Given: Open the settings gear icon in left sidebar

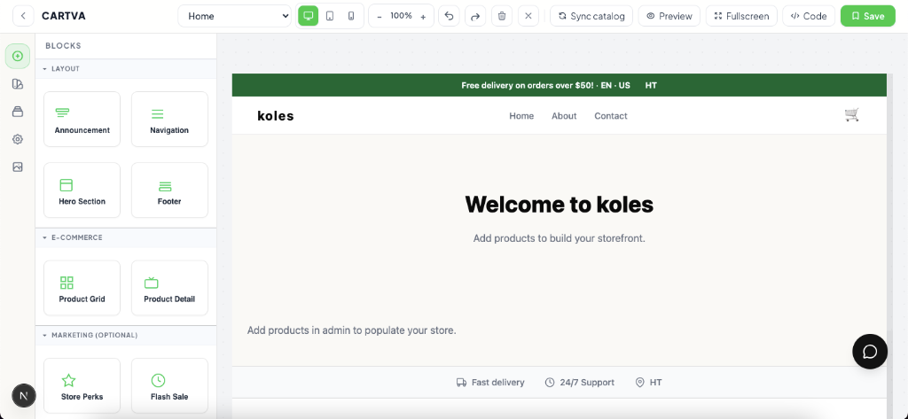Looking at the screenshot, I should pyautogui.click(x=18, y=139).
